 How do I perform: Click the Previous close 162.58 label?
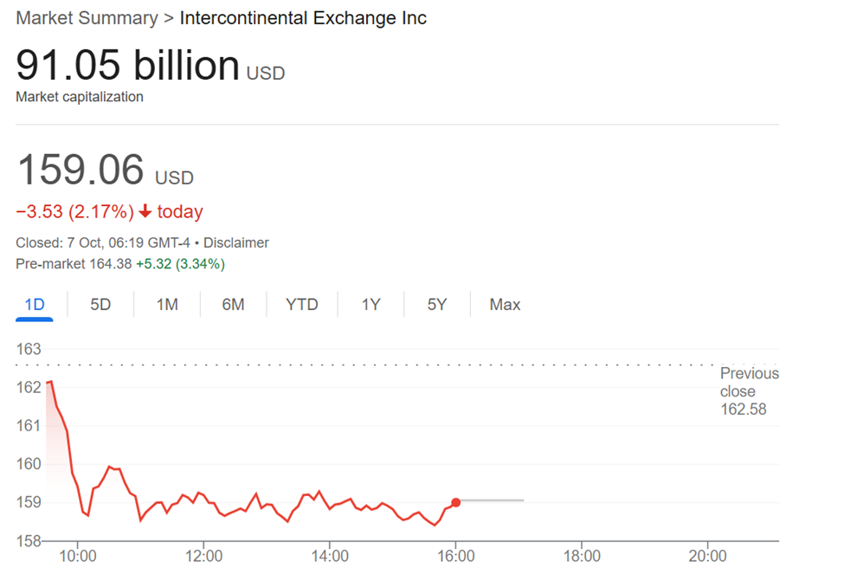(x=748, y=390)
